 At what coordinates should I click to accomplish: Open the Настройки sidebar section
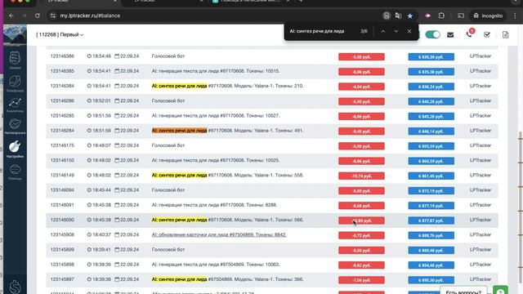[15, 149]
